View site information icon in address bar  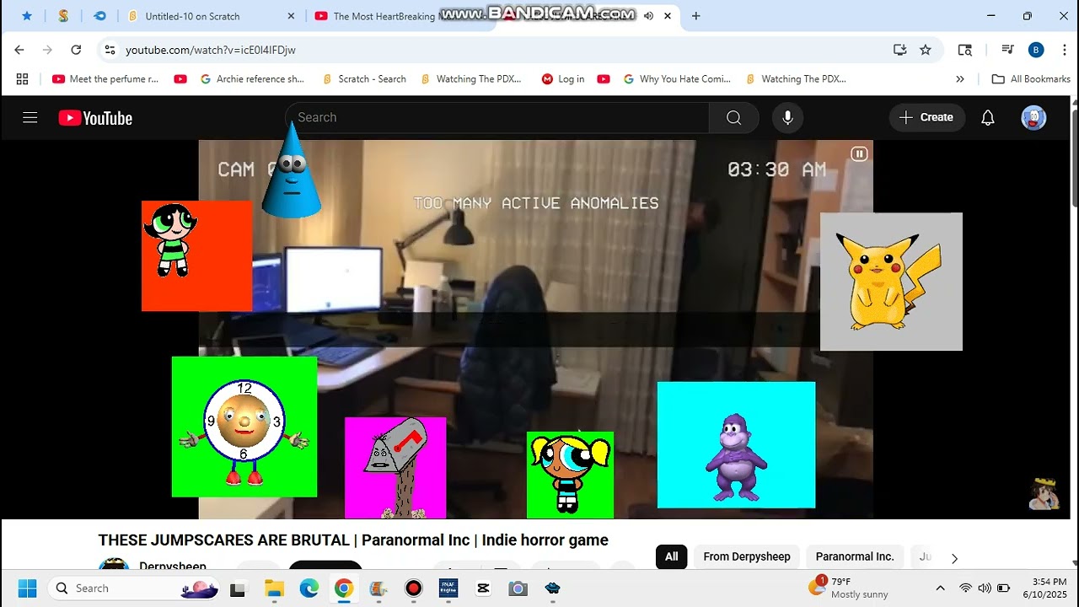[x=110, y=50]
